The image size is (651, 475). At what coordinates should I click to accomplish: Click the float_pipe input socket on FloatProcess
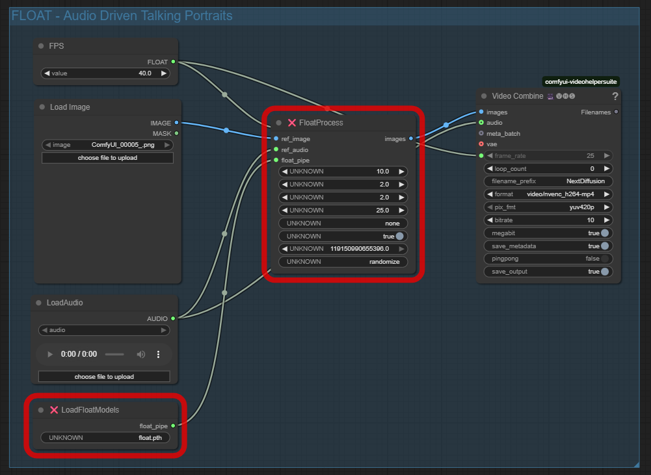(x=276, y=160)
